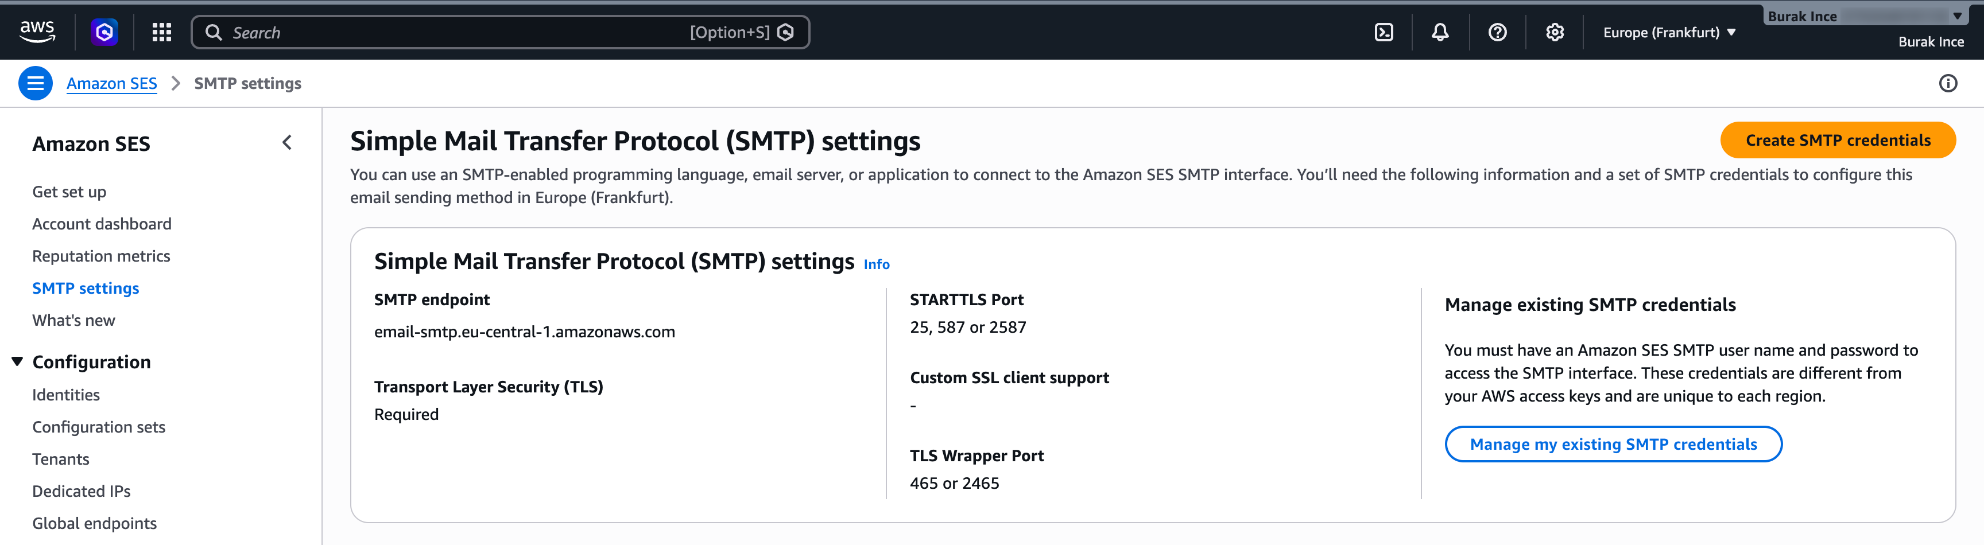Select the TLS Wrapper Port value 465 or 2465
This screenshot has width=1984, height=545.
954,484
